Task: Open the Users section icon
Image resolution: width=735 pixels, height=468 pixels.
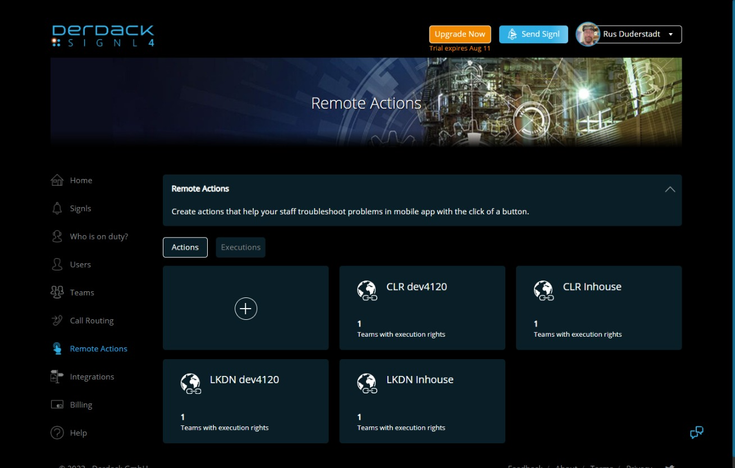Action: click(57, 264)
